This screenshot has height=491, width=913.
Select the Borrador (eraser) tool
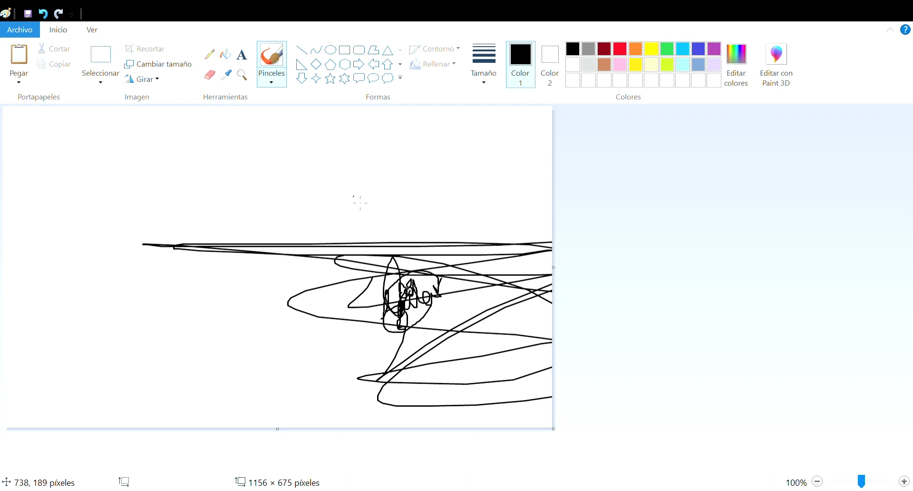point(210,75)
